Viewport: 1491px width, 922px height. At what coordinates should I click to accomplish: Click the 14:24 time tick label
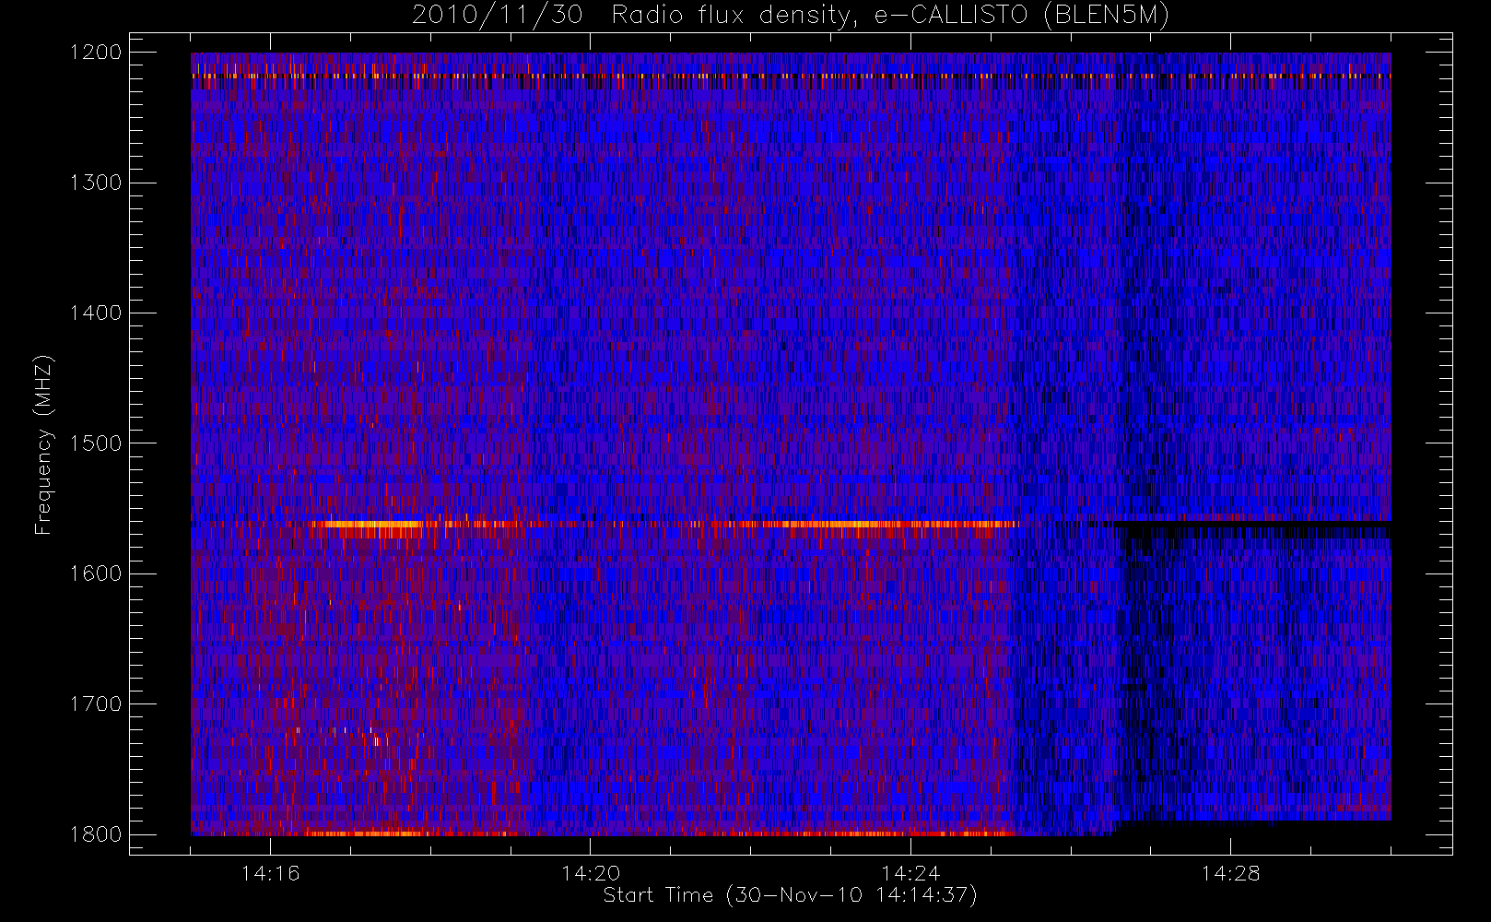910,873
